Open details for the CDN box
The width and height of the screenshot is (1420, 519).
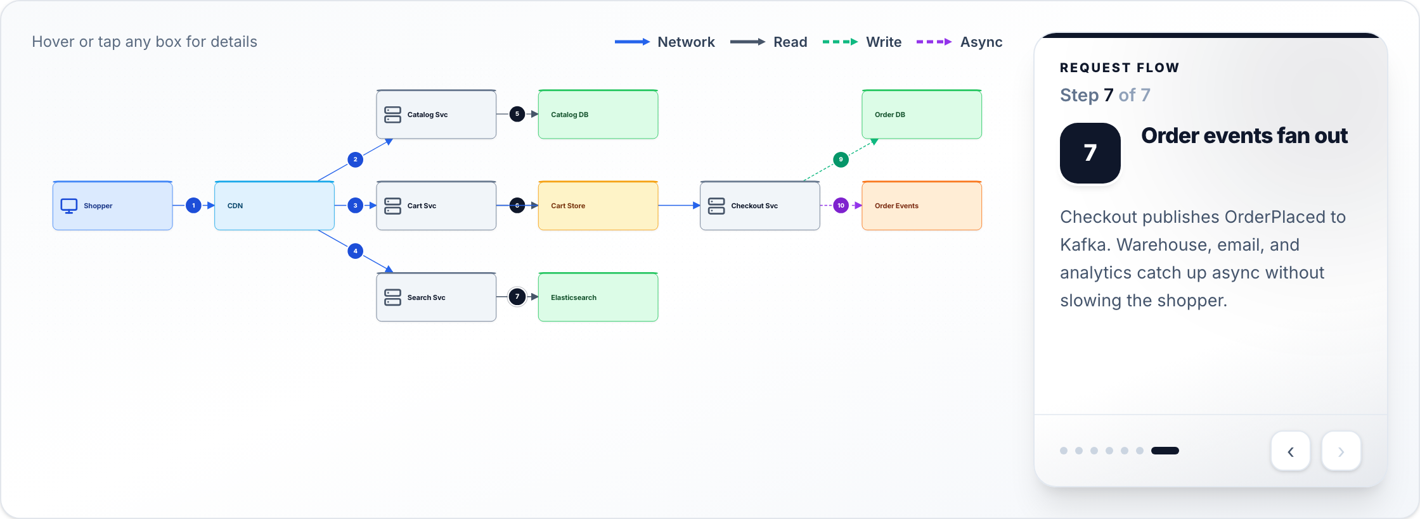(274, 206)
